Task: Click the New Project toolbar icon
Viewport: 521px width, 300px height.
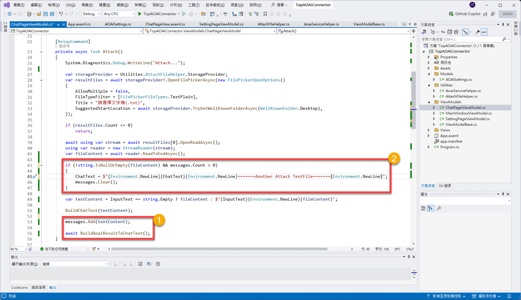Action: pyautogui.click(x=29, y=14)
